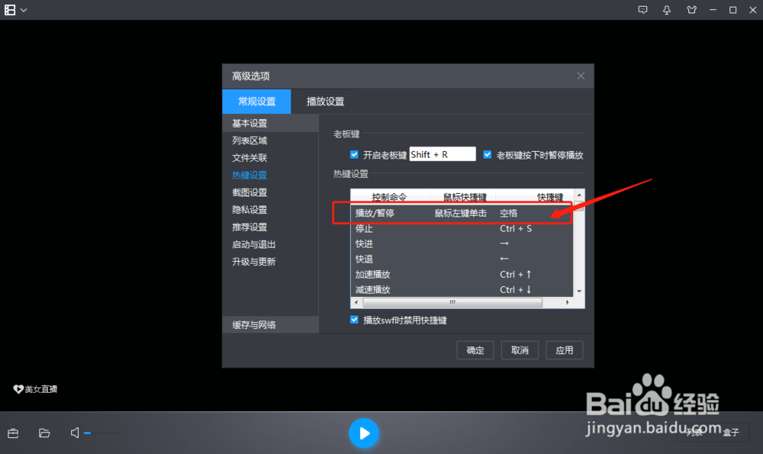763x454 pixels.
Task: Disable the 开启老板键 checkbox
Action: pyautogui.click(x=354, y=154)
